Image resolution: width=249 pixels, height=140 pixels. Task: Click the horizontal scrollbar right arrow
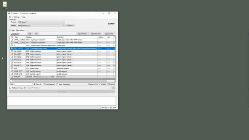coord(114,81)
